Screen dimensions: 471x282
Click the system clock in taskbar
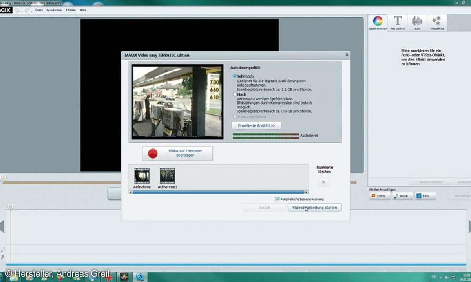click(466, 277)
